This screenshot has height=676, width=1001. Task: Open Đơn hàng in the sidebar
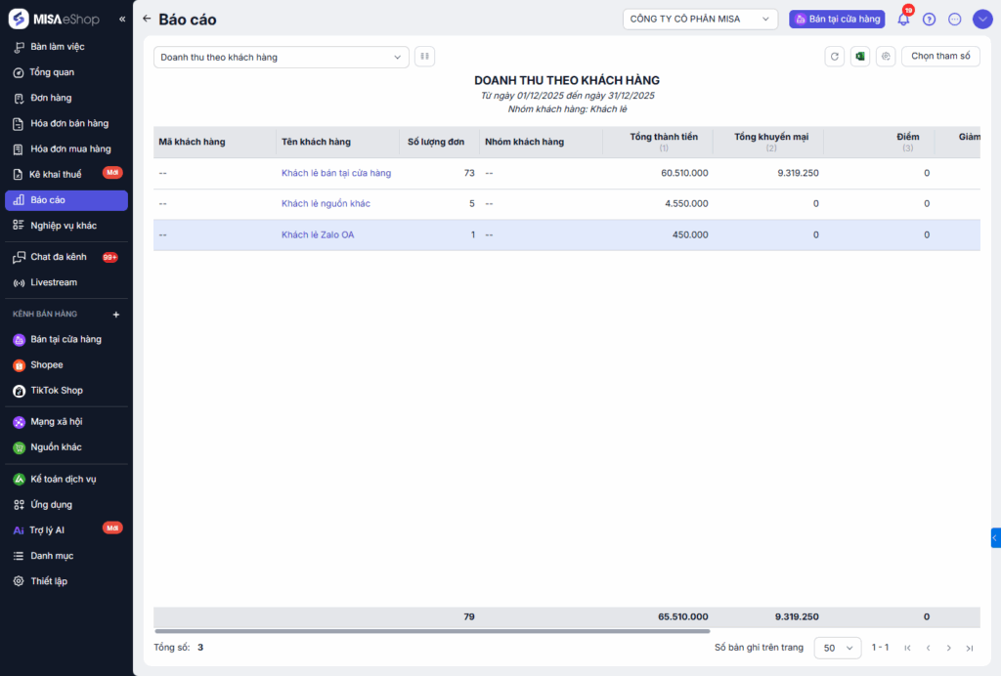click(x=51, y=98)
